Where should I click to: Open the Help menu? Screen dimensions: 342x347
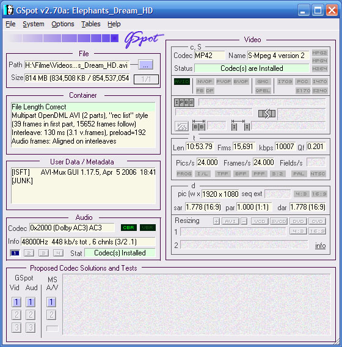(114, 24)
